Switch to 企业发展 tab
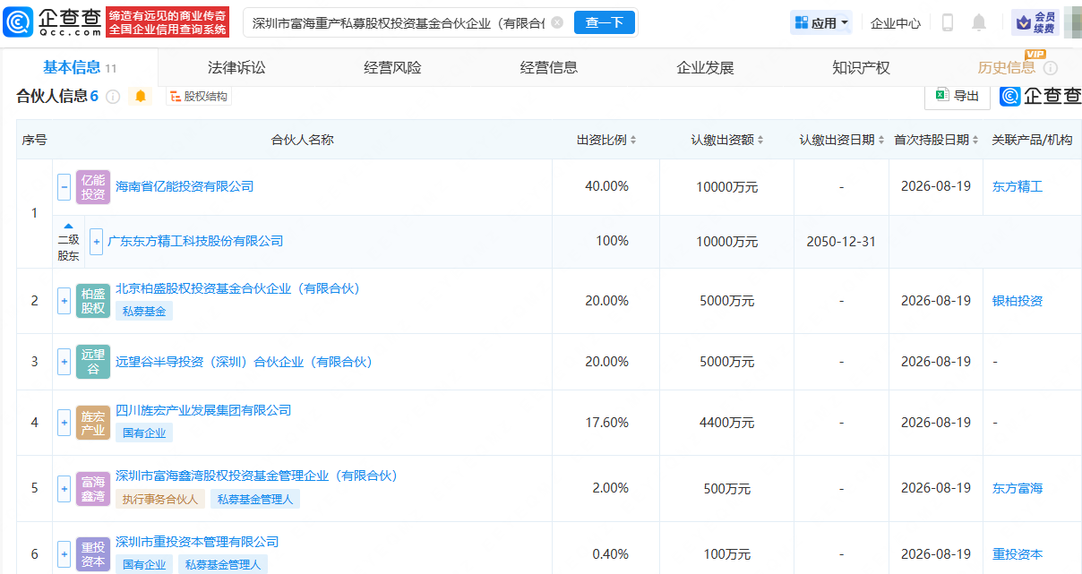 click(705, 67)
